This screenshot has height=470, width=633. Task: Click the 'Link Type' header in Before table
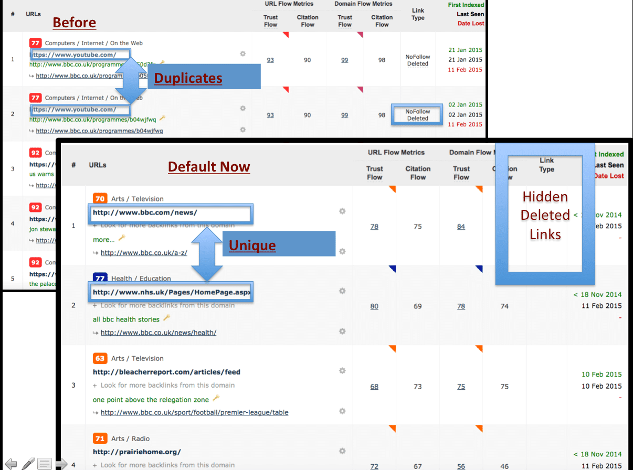tap(418, 14)
